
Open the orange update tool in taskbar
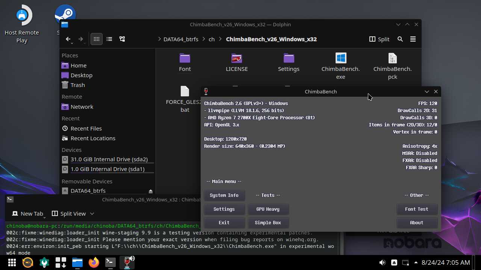pos(28,262)
